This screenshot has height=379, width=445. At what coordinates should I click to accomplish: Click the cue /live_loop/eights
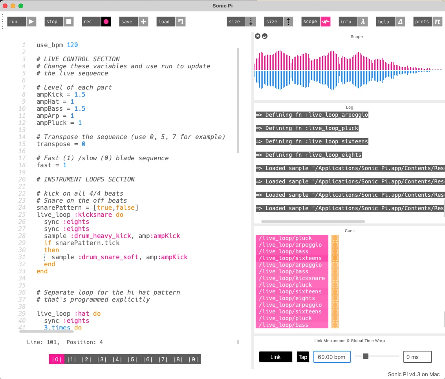[292, 298]
